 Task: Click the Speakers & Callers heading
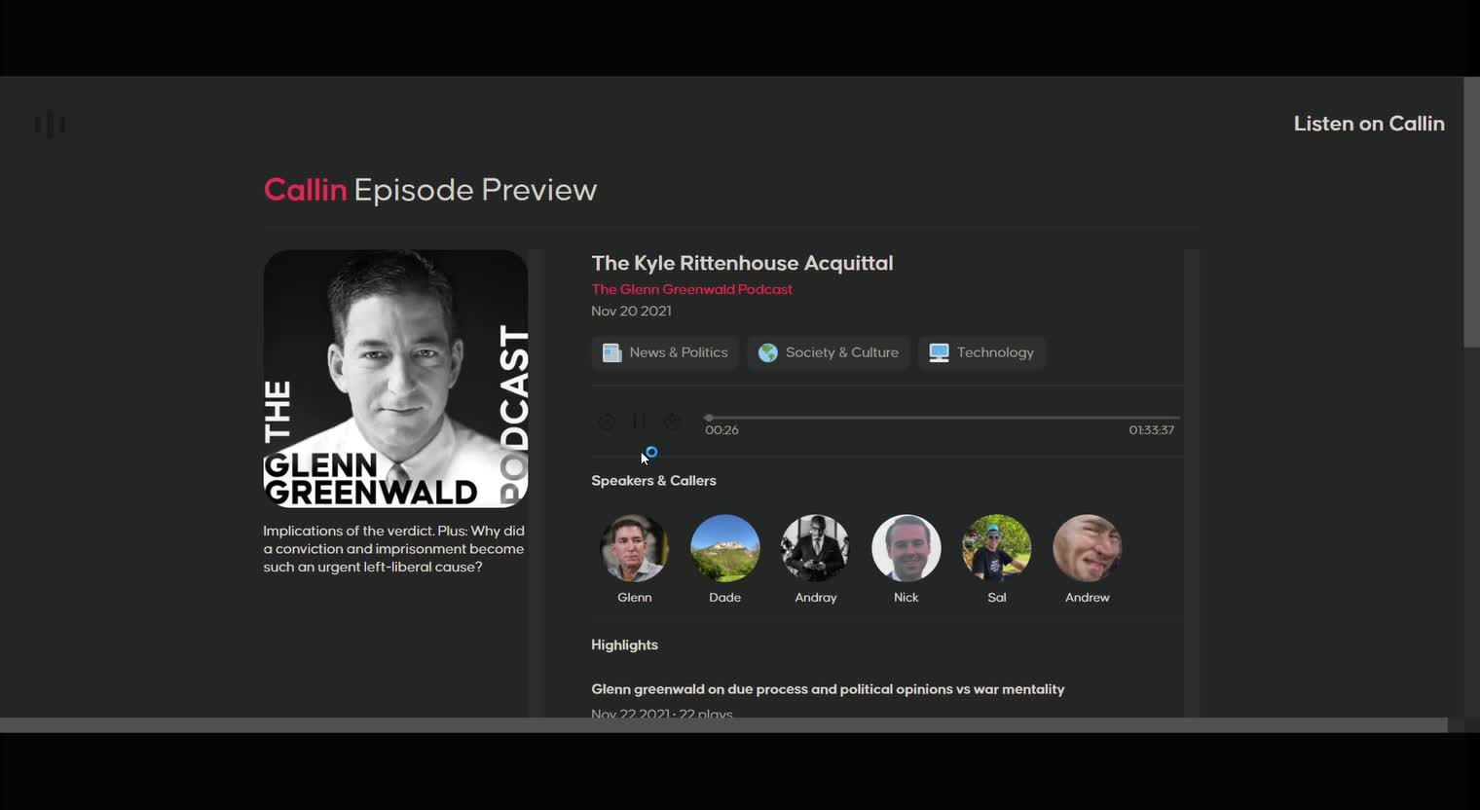click(x=653, y=481)
